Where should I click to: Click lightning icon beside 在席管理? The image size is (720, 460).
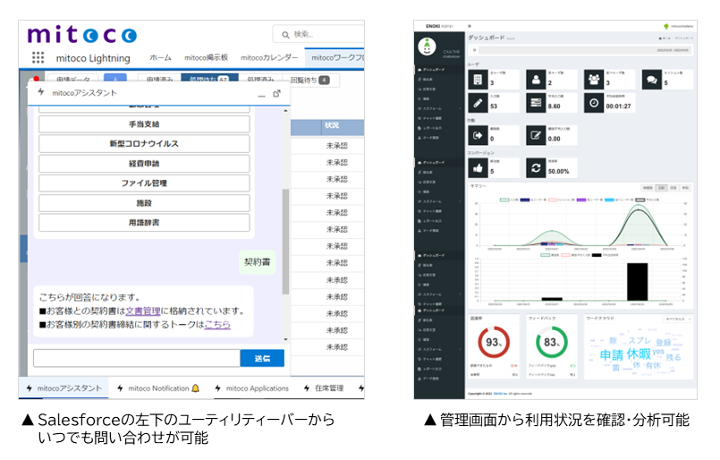point(307,388)
